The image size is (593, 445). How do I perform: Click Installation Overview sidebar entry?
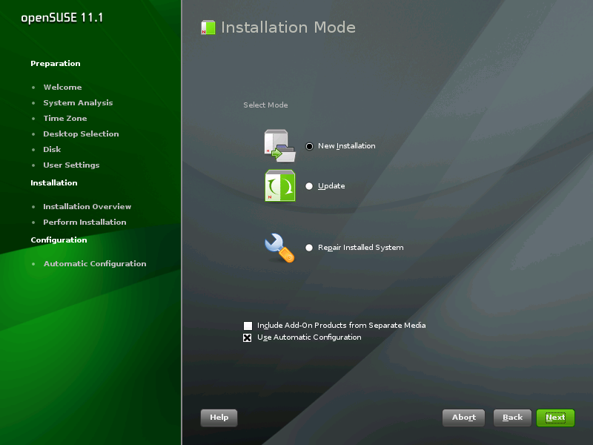pyautogui.click(x=87, y=207)
